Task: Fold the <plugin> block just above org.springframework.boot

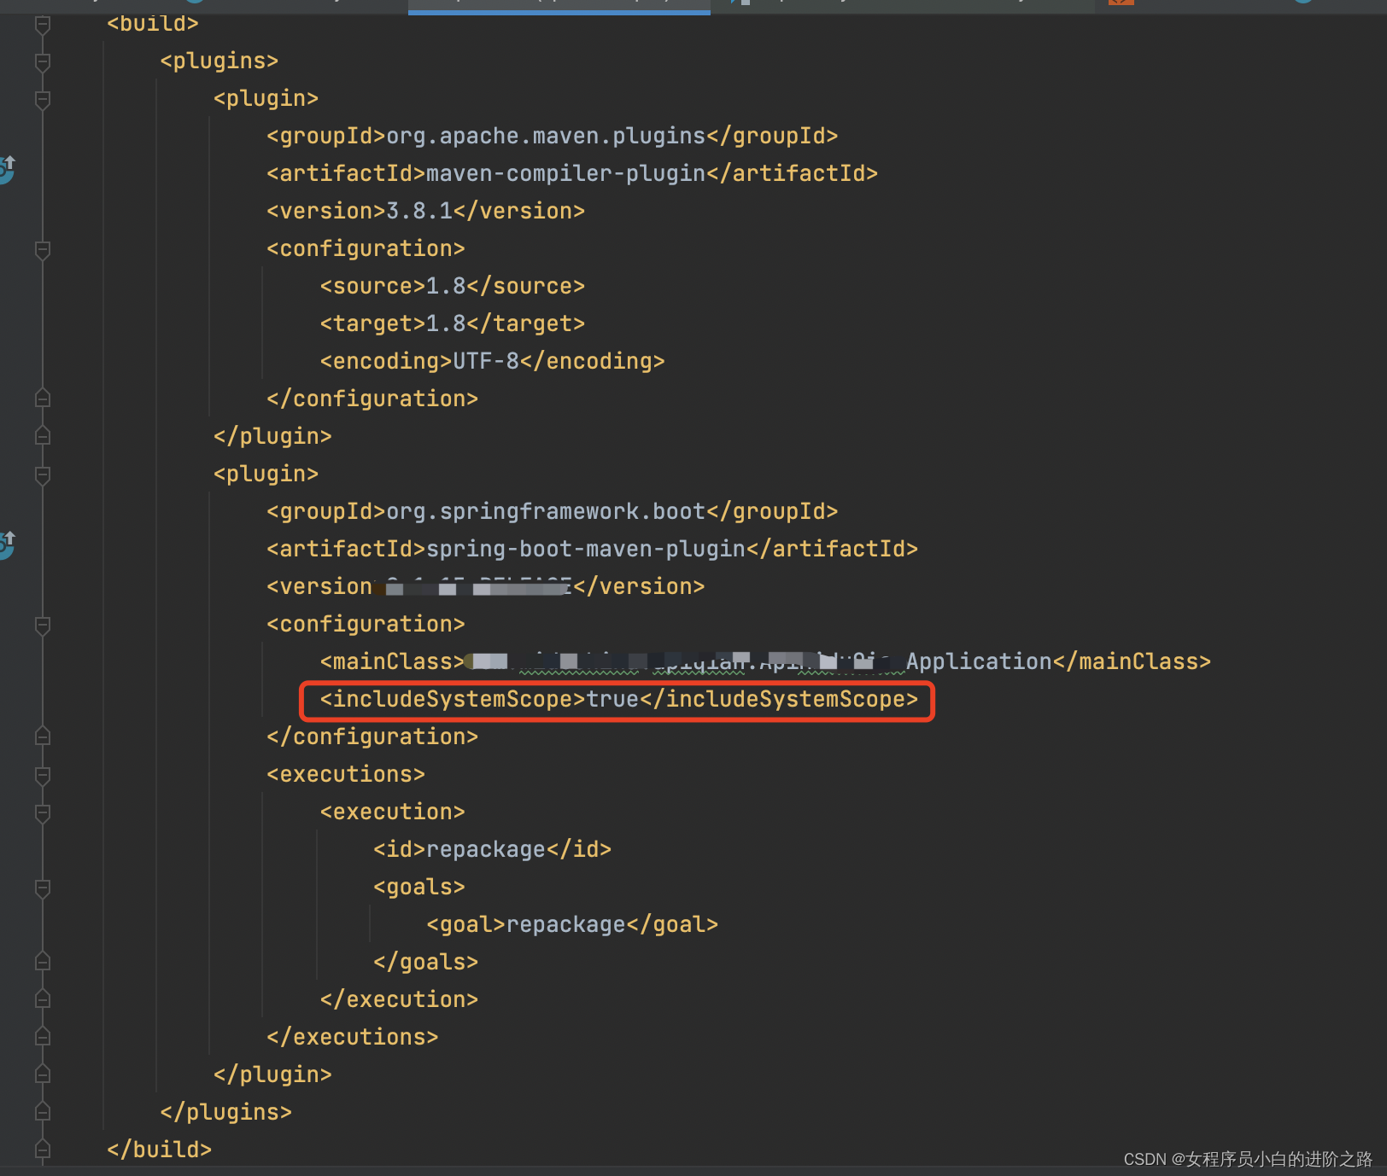Action: pyautogui.click(x=43, y=475)
